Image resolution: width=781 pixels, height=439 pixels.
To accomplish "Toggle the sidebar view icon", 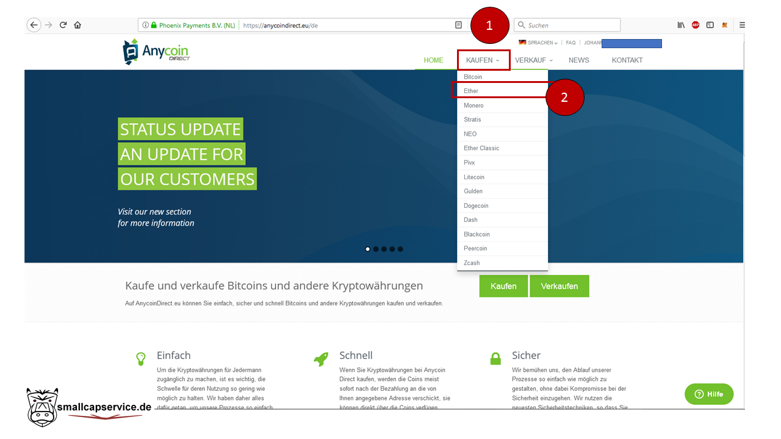I will pos(710,25).
